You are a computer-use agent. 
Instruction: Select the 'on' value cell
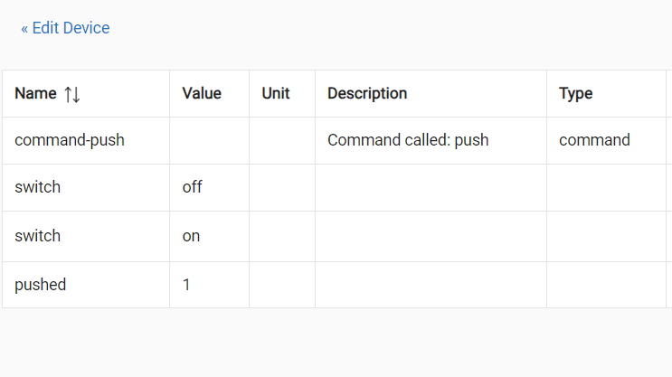point(192,236)
